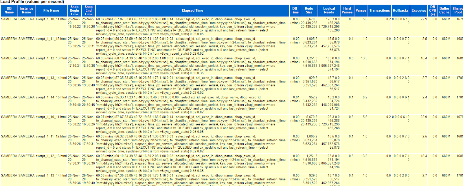Click the Hard Parses column header

click(x=347, y=10)
